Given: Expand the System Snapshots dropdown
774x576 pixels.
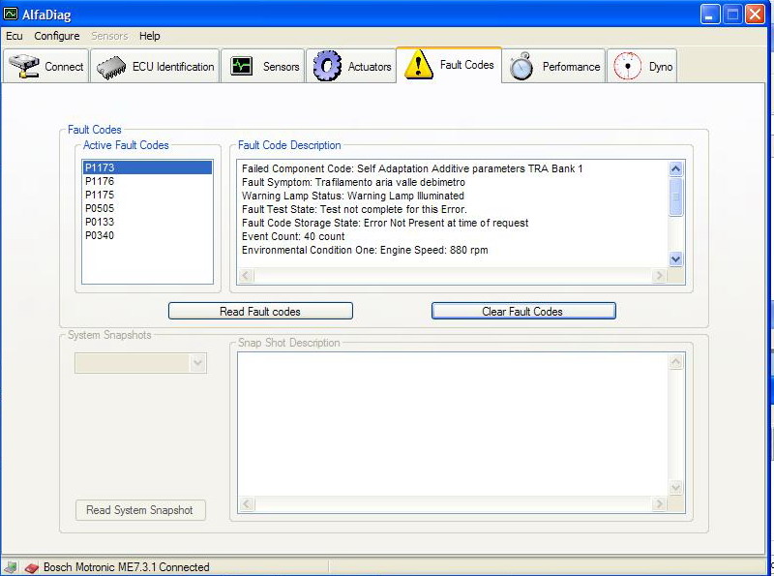Looking at the screenshot, I should click(197, 363).
